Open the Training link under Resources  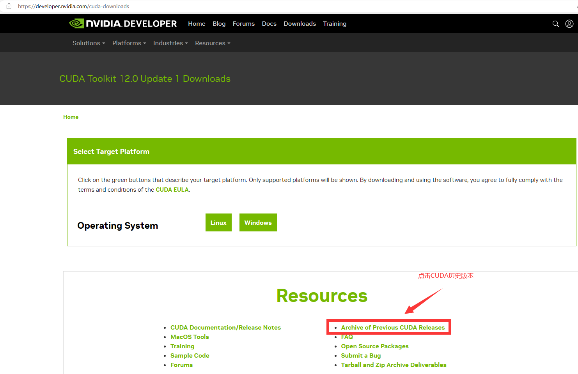tap(182, 346)
